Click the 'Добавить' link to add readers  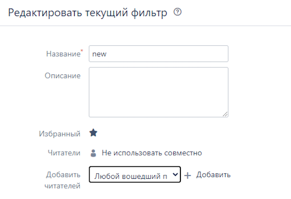tap(213, 174)
